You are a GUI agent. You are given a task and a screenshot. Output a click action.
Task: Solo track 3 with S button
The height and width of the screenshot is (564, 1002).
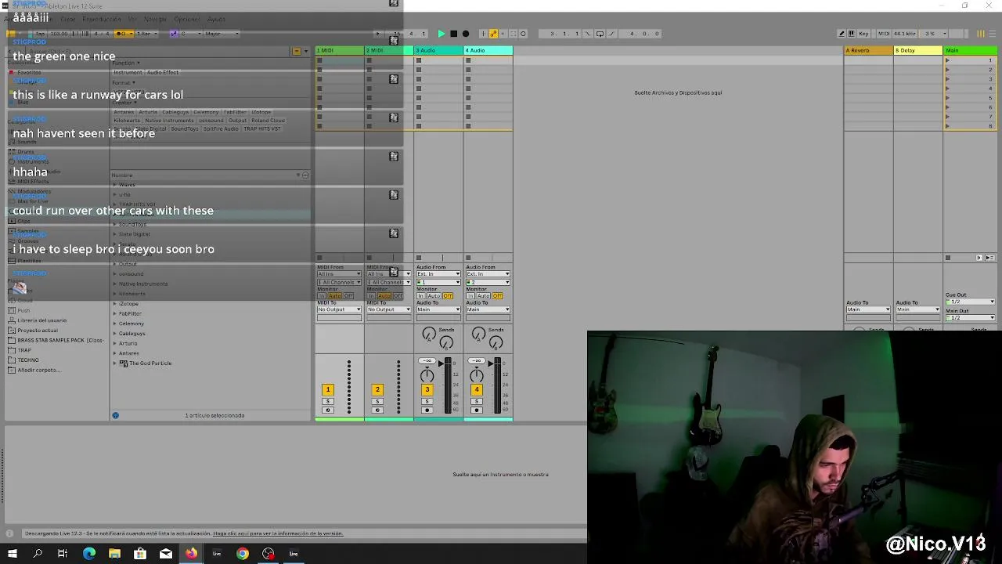[427, 402]
